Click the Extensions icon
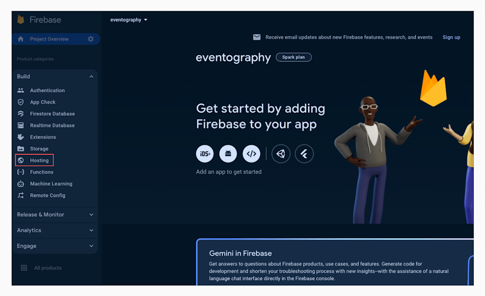This screenshot has width=485, height=296. tap(21, 137)
